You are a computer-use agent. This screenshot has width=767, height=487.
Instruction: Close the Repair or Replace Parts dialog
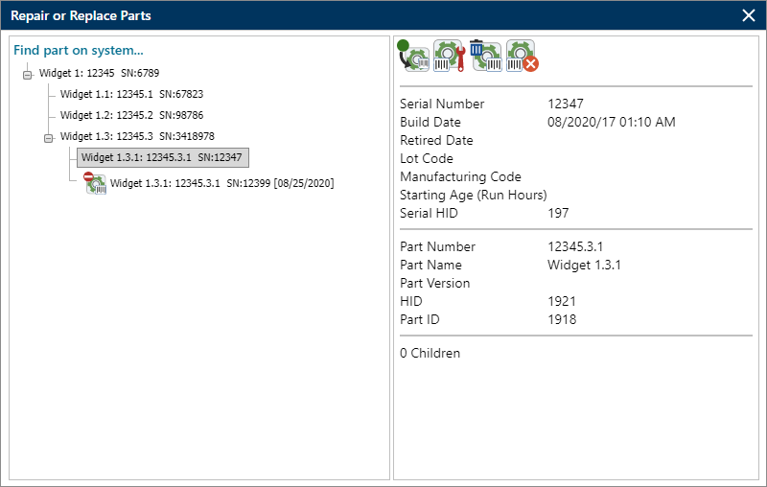[749, 15]
